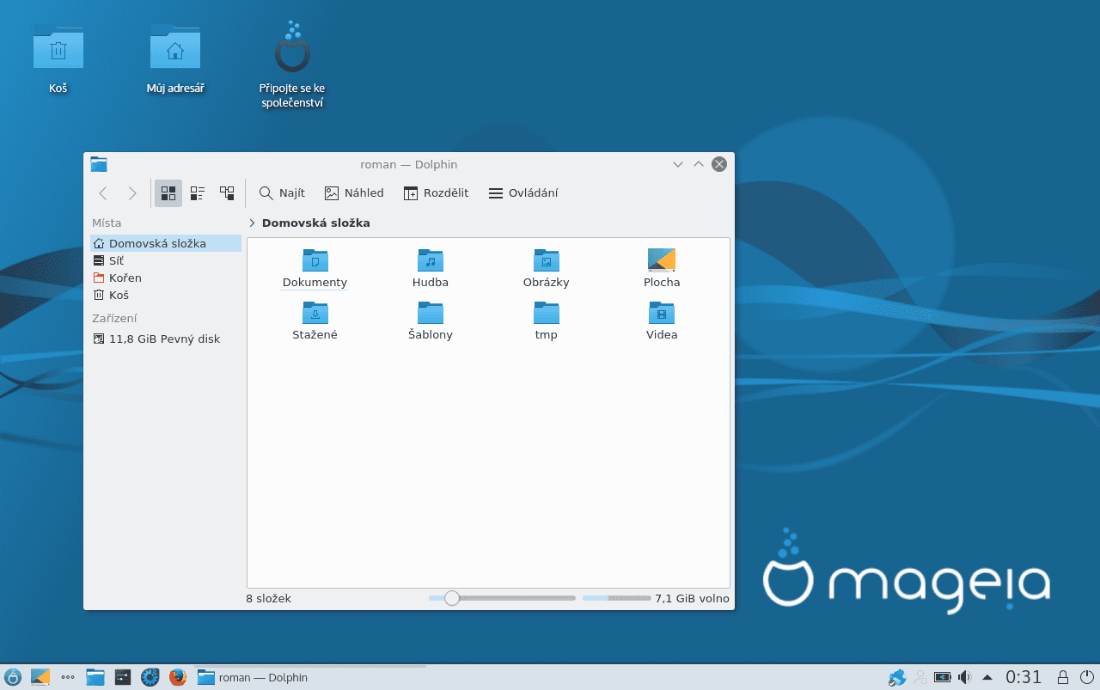
Task: Select the Videa folder icon
Action: 662,313
